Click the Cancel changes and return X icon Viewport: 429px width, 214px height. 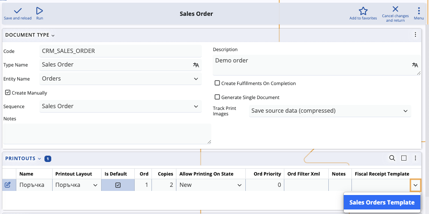(x=395, y=10)
